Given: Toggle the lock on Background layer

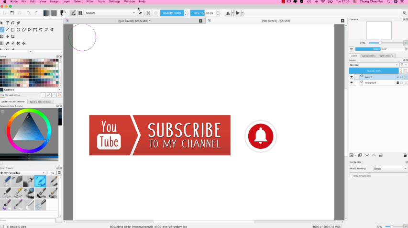Looking at the screenshot, I should [397, 83].
